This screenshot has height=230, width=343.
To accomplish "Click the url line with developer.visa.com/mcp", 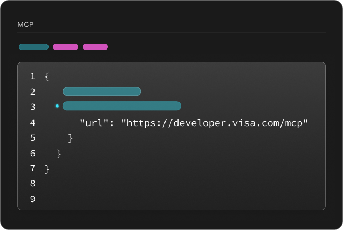I will pyautogui.click(x=194, y=123).
